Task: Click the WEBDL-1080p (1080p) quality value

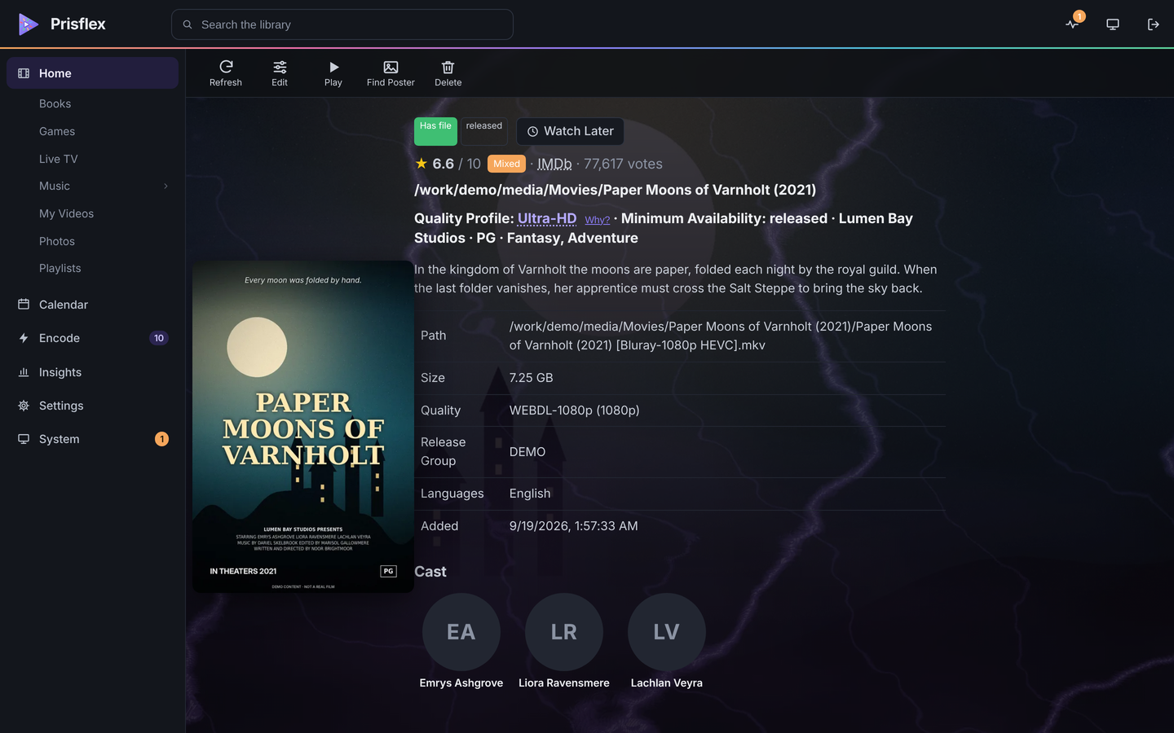Action: click(x=575, y=410)
